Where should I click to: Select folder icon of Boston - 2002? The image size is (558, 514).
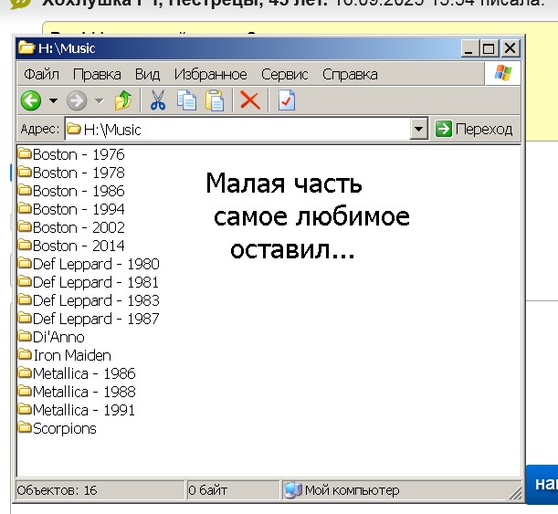click(25, 226)
